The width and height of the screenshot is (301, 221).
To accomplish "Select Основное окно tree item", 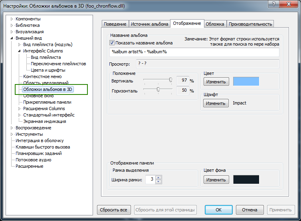I will 38,96.
